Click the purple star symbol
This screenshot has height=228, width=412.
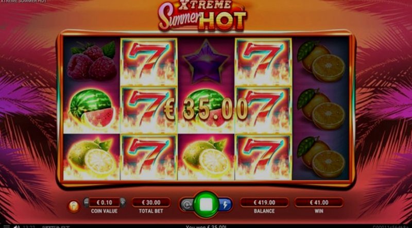click(206, 62)
